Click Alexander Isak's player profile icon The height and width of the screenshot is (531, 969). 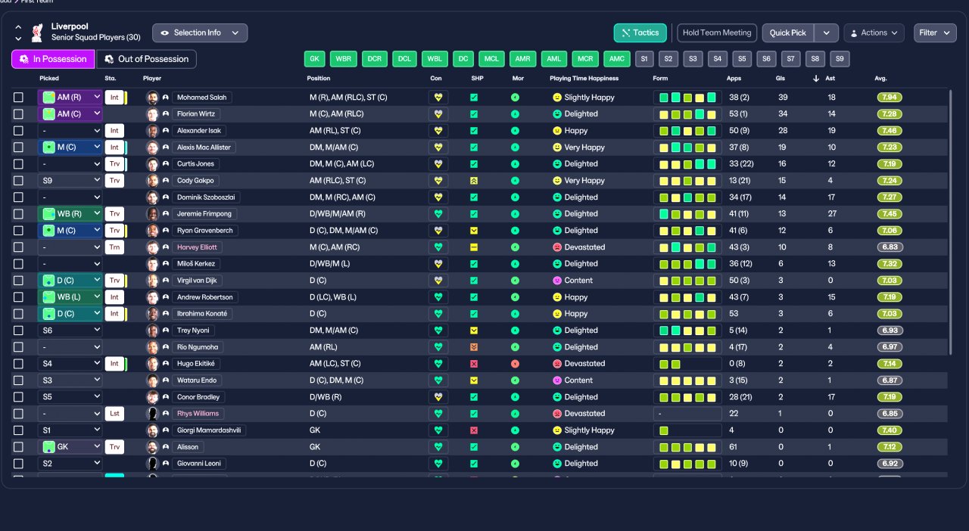165,131
